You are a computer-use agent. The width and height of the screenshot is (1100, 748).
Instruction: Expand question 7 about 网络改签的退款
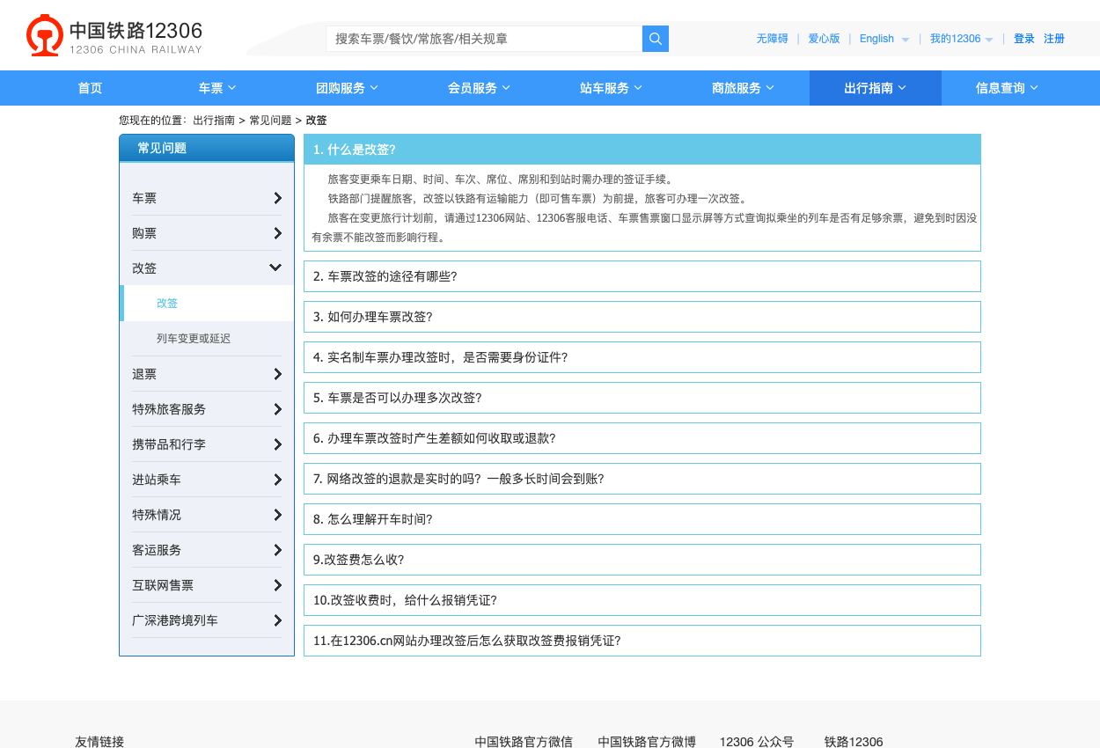click(642, 479)
